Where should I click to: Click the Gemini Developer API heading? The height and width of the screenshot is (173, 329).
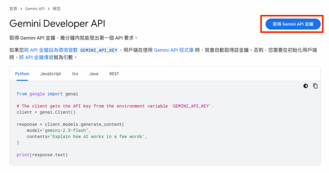57,24
